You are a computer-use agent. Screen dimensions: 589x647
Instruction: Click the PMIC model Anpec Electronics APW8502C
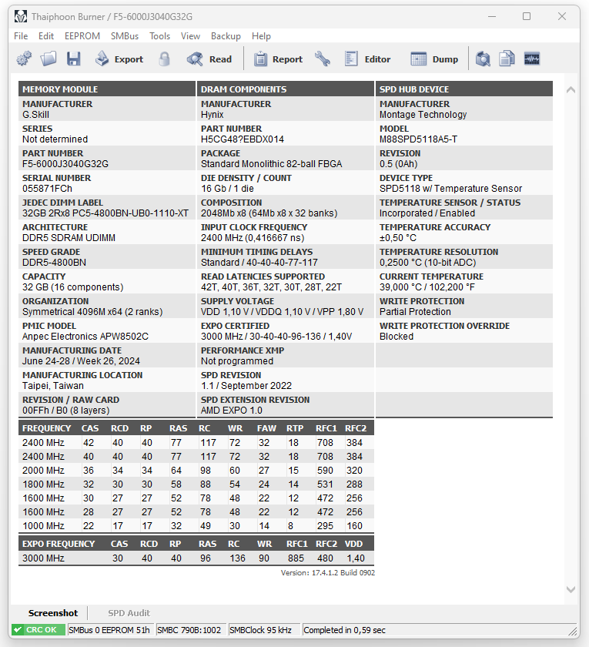[x=85, y=337]
